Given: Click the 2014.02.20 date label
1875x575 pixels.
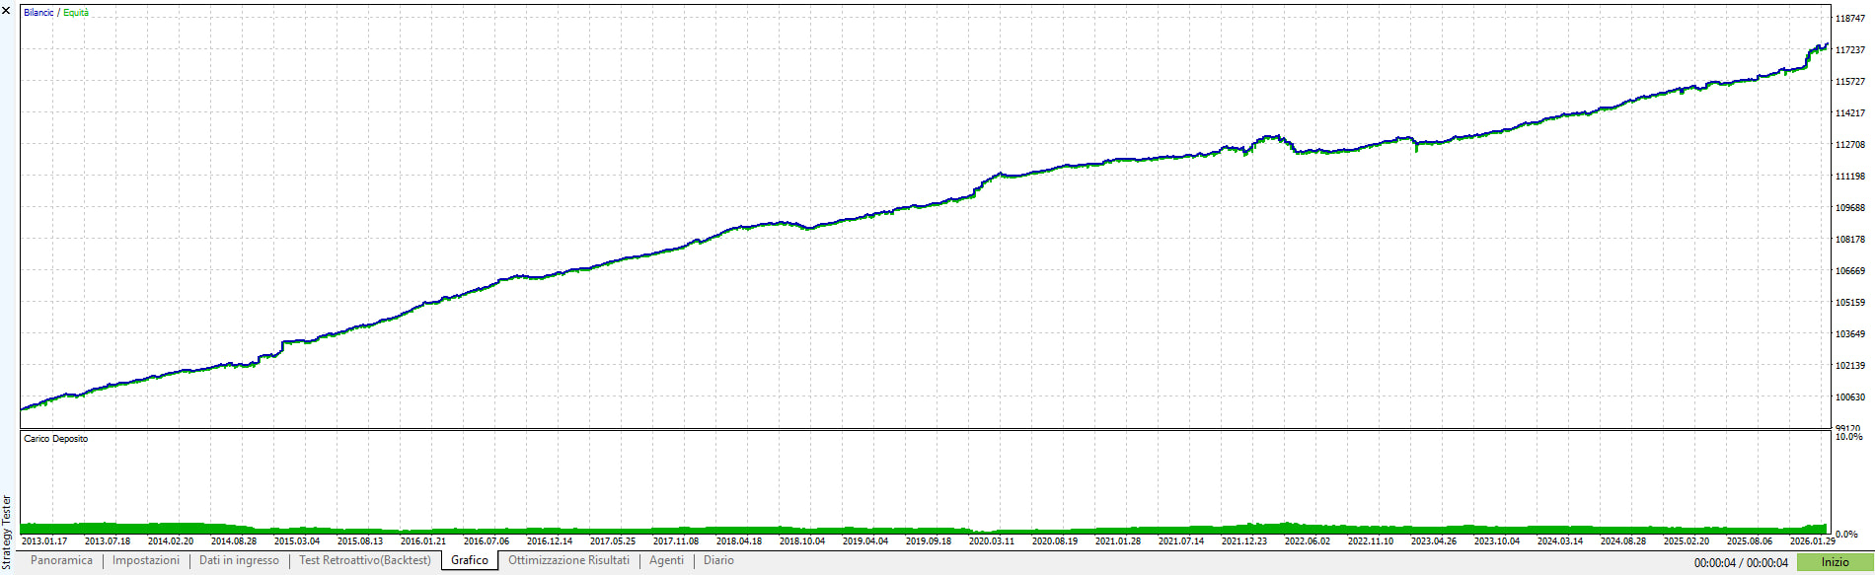Looking at the screenshot, I should tap(171, 540).
